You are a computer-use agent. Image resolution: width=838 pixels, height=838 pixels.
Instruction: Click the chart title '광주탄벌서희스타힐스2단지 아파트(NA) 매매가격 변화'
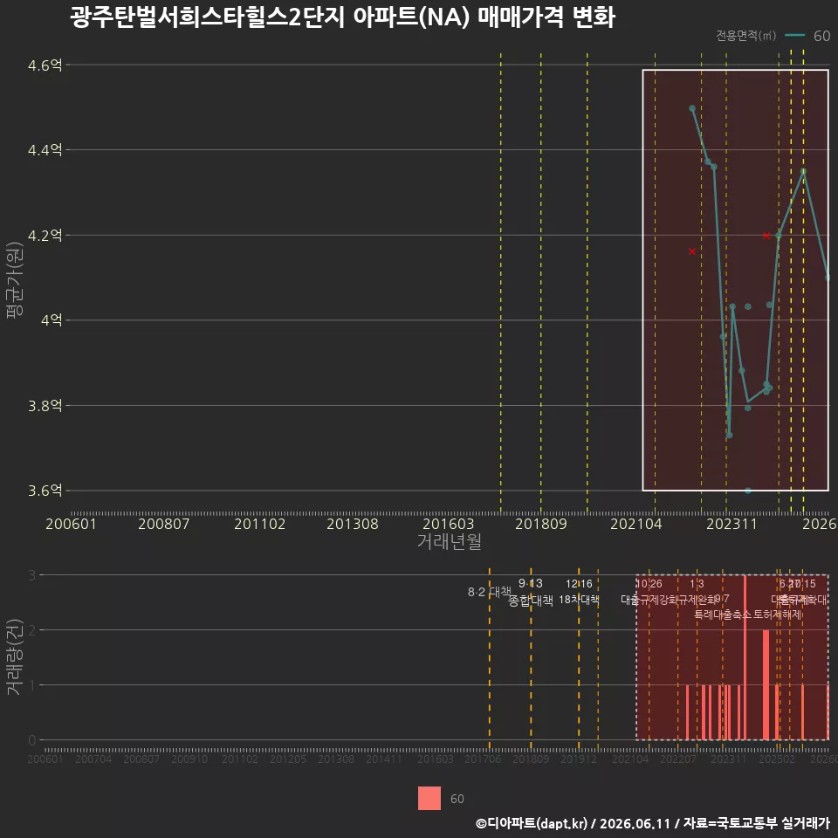[342, 17]
